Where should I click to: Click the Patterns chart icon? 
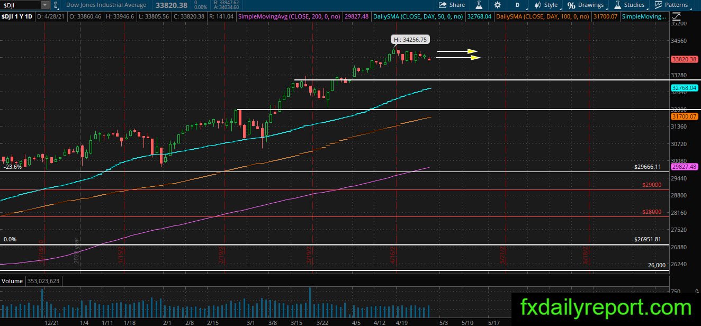(x=658, y=5)
